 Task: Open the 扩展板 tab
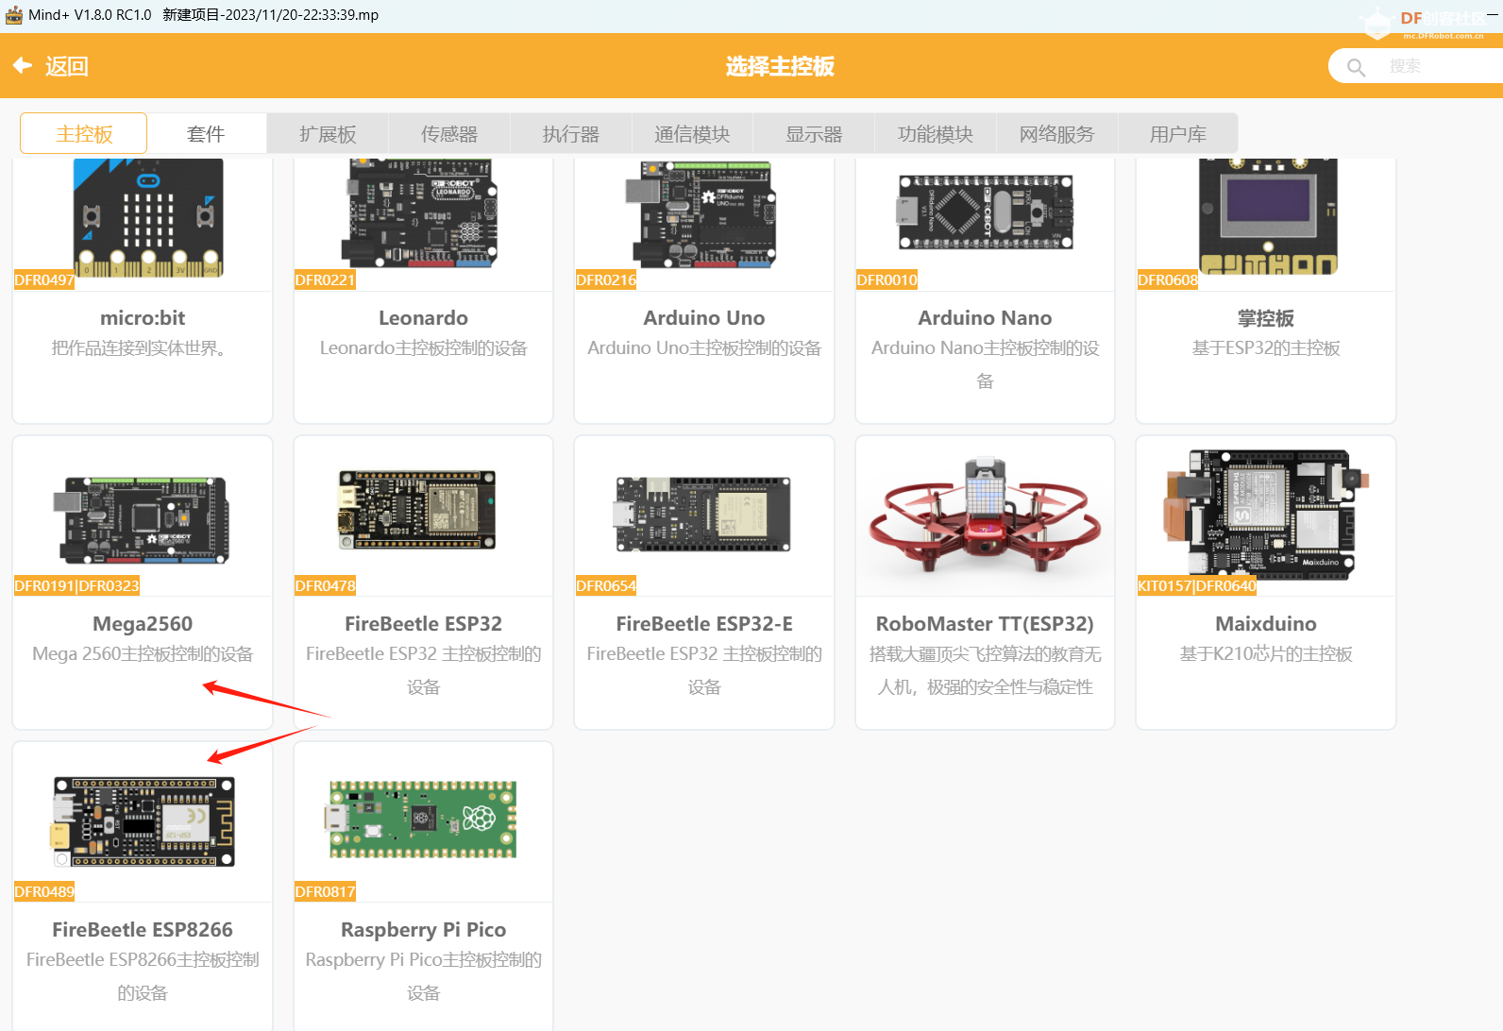tap(328, 134)
